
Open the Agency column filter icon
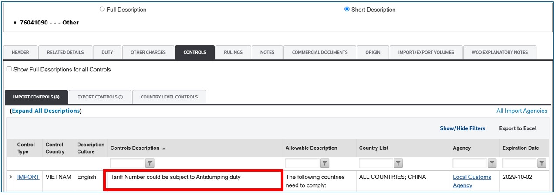point(492,164)
